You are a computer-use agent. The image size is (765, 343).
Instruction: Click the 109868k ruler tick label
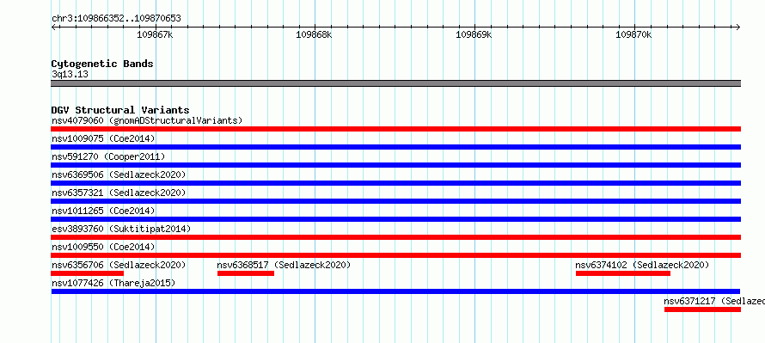[315, 34]
